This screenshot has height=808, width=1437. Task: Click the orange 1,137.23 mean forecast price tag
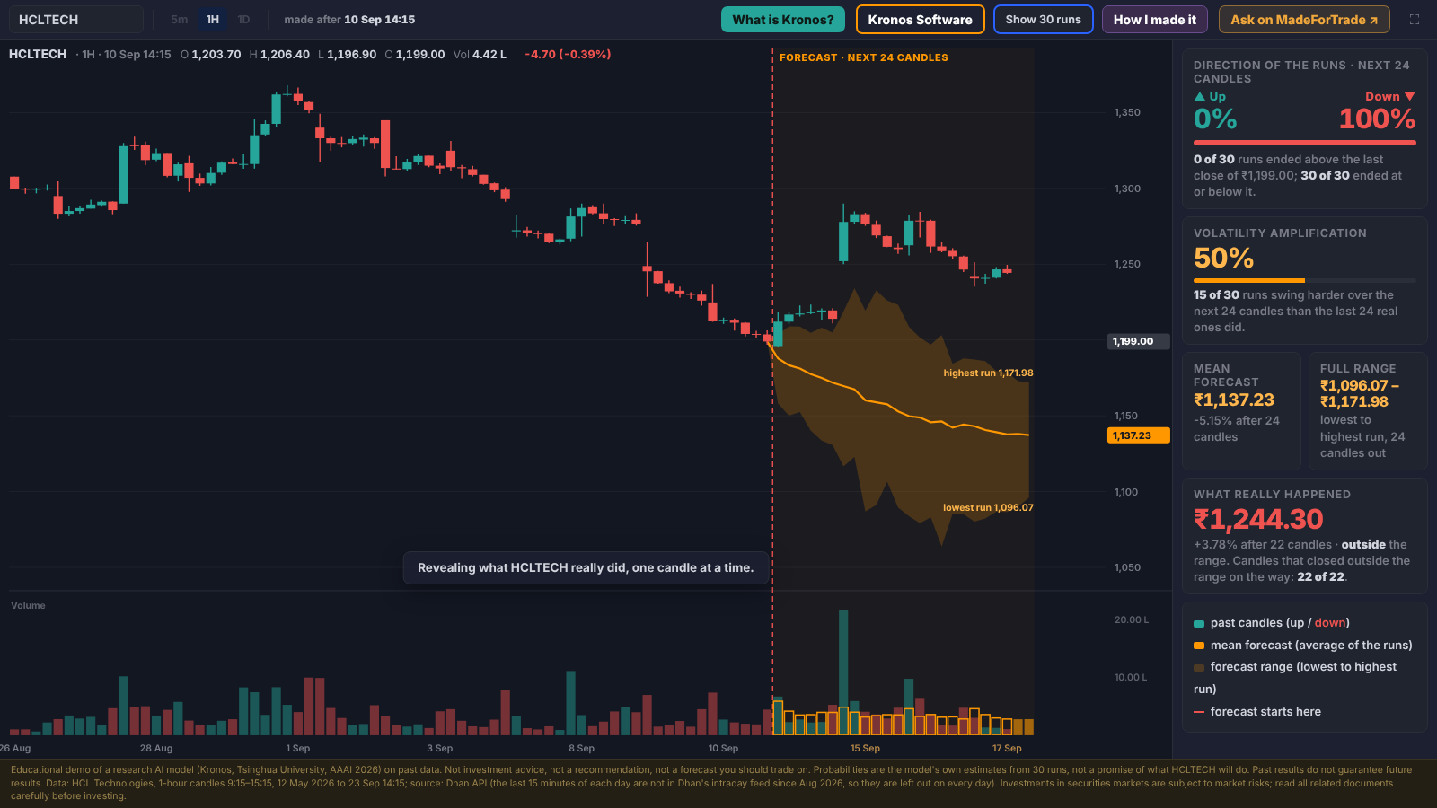[x=1138, y=435]
